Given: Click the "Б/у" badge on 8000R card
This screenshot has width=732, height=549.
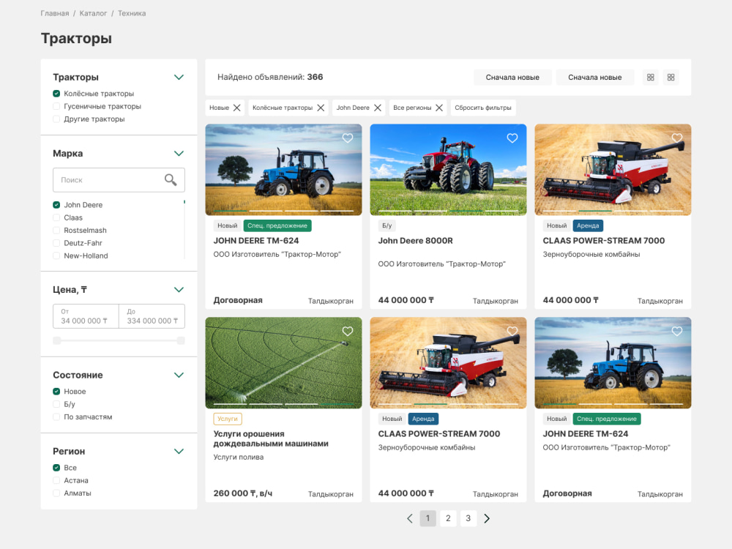Looking at the screenshot, I should coord(387,225).
